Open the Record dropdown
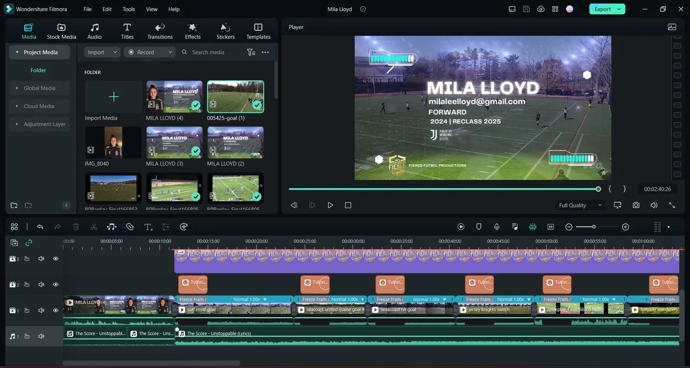This screenshot has height=368, width=690. (150, 52)
